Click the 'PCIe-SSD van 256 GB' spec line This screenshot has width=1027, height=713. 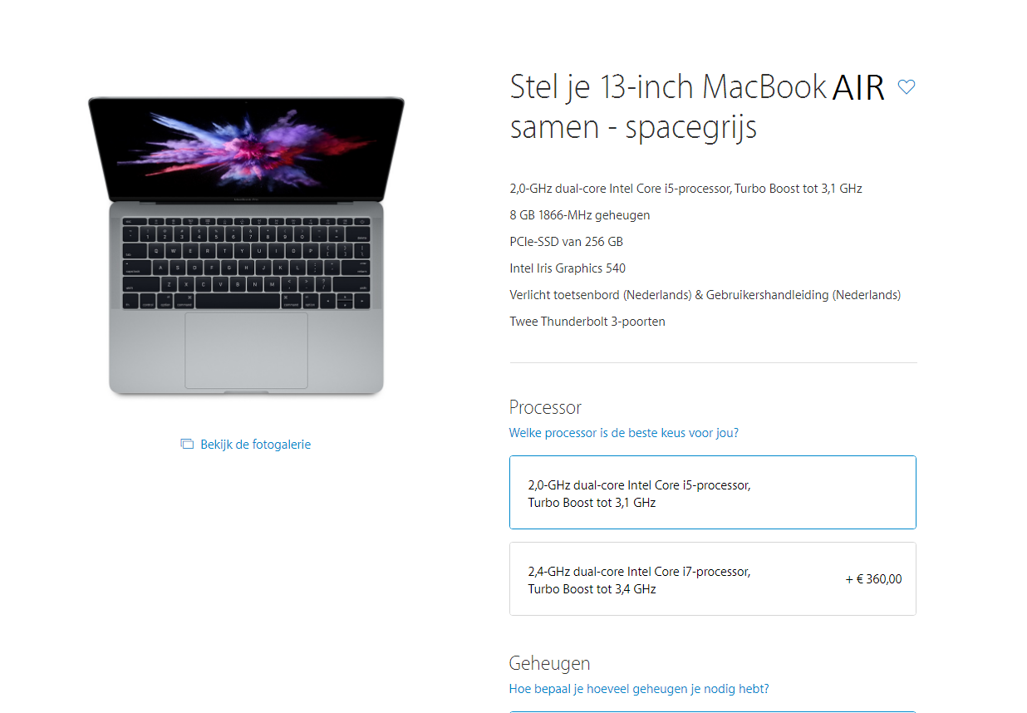(567, 242)
